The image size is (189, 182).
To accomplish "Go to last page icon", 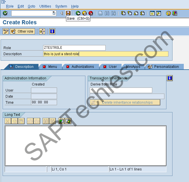I will click(142, 13).
